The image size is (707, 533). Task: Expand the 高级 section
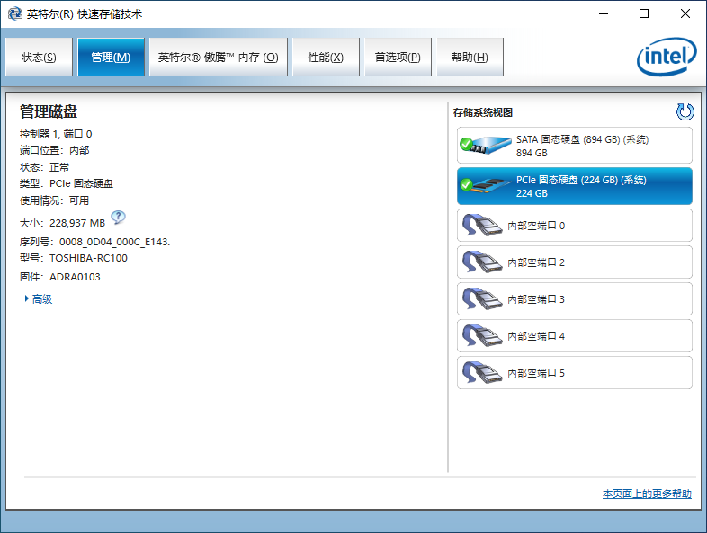[x=39, y=298]
